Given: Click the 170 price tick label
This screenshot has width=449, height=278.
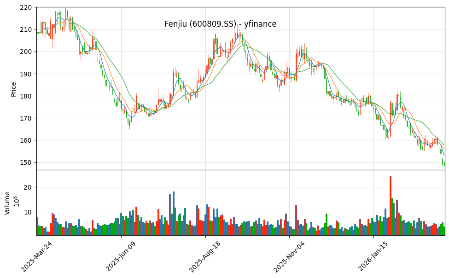Looking at the screenshot, I should (x=26, y=118).
